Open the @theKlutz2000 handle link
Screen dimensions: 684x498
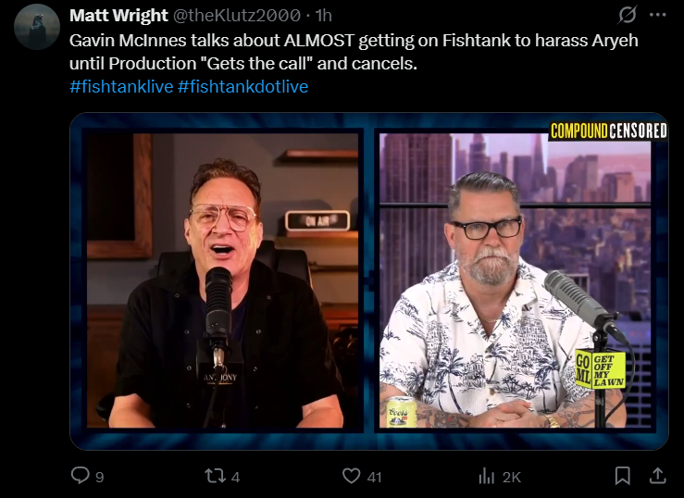[x=237, y=16]
